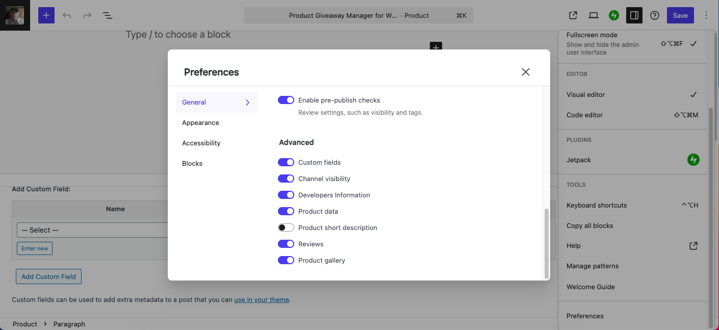Turn off Enable pre-publish checks toggle
Screen dimensions: 719x330
coord(286,100)
